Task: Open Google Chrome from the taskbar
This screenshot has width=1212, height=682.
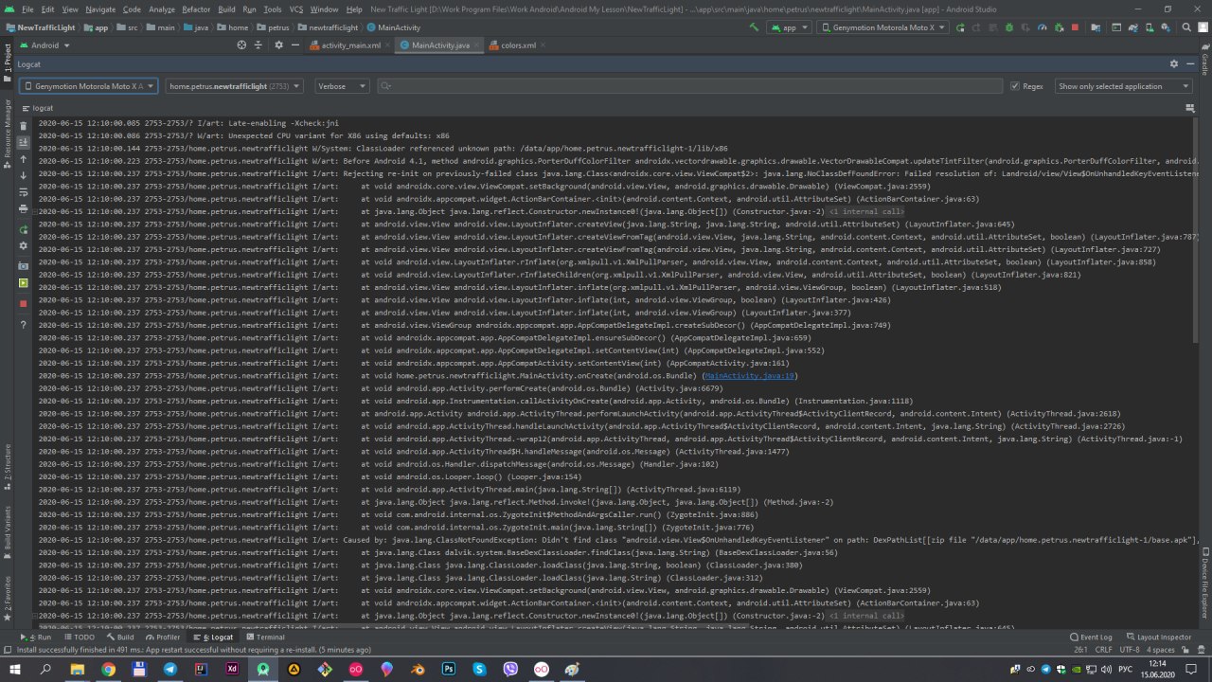Action: click(x=108, y=670)
